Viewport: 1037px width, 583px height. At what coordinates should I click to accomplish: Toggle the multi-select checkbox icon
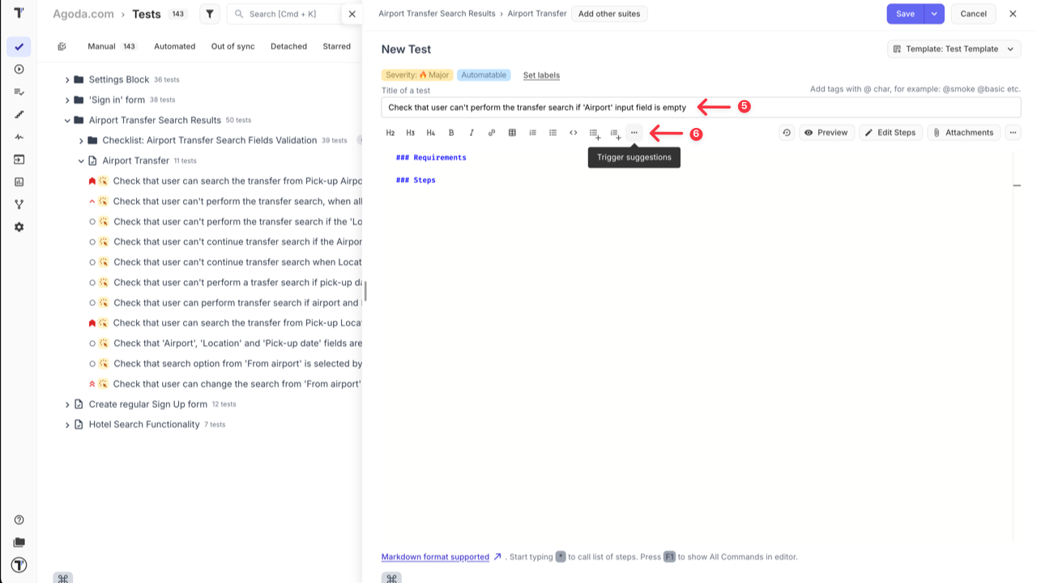[62, 47]
